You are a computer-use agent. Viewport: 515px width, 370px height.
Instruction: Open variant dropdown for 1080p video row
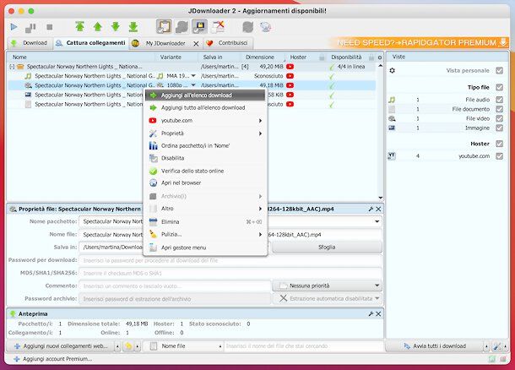coord(193,85)
